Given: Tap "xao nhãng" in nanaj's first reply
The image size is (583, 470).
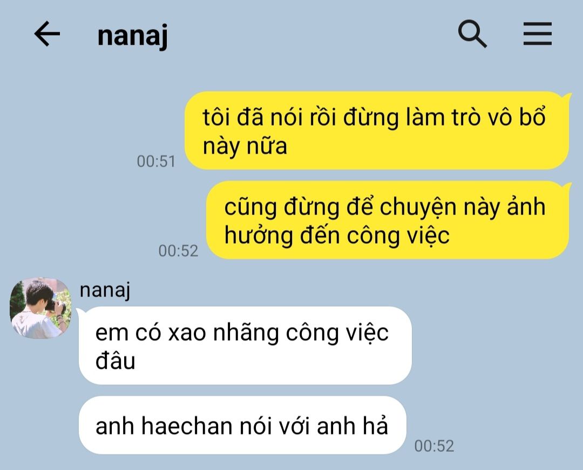Looking at the screenshot, I should [x=223, y=333].
